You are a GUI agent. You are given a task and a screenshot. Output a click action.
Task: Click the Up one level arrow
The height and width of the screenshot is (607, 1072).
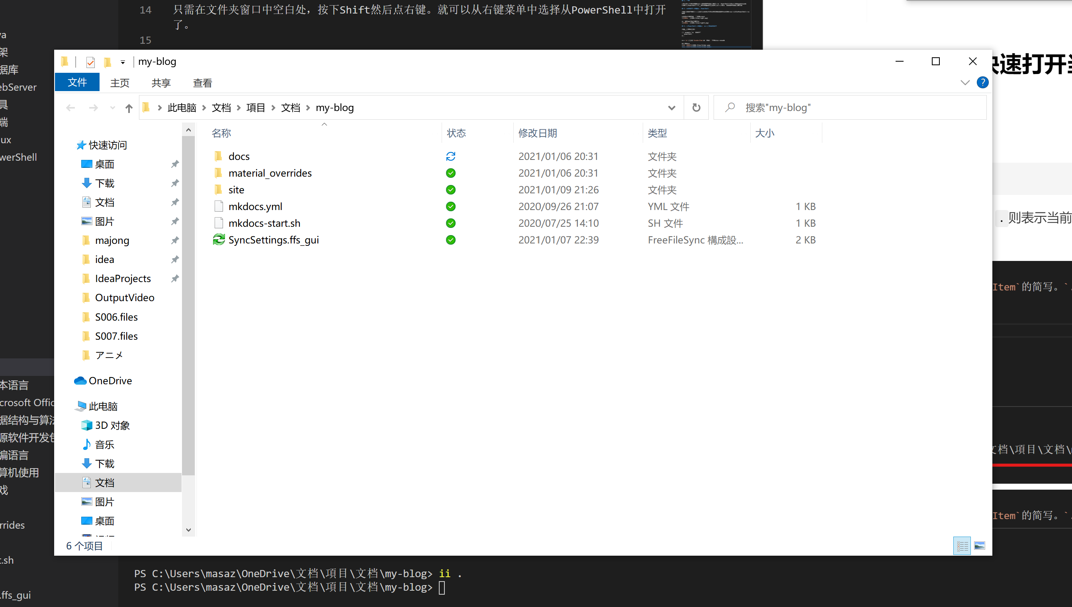[x=129, y=108]
